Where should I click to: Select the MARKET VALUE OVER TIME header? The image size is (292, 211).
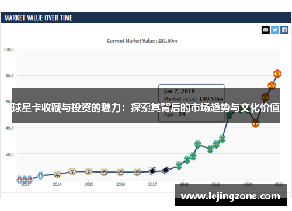[x=39, y=17]
